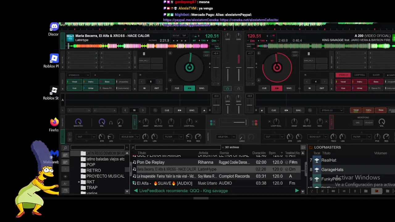Halve left deck loop size arrow
Viewport: 395px width, 222px height.
click(142, 82)
